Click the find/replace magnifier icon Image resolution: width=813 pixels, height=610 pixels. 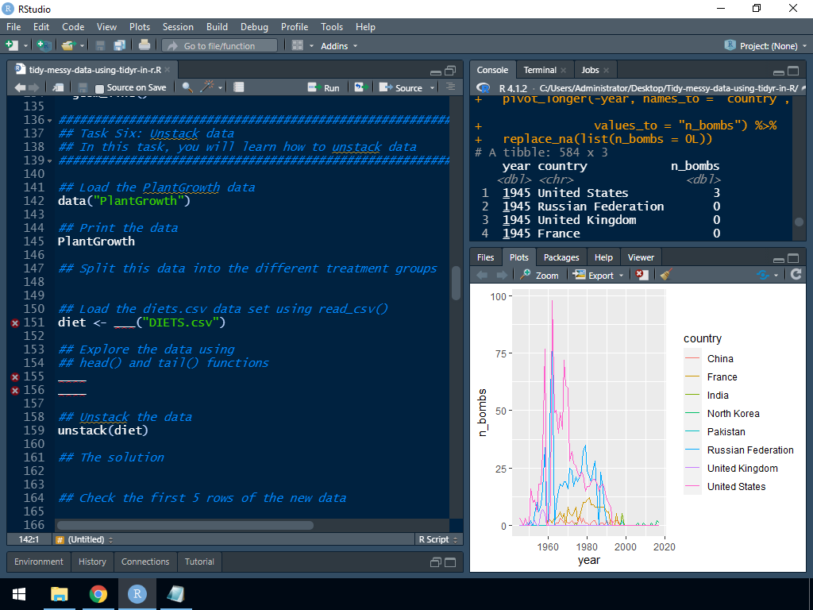187,87
